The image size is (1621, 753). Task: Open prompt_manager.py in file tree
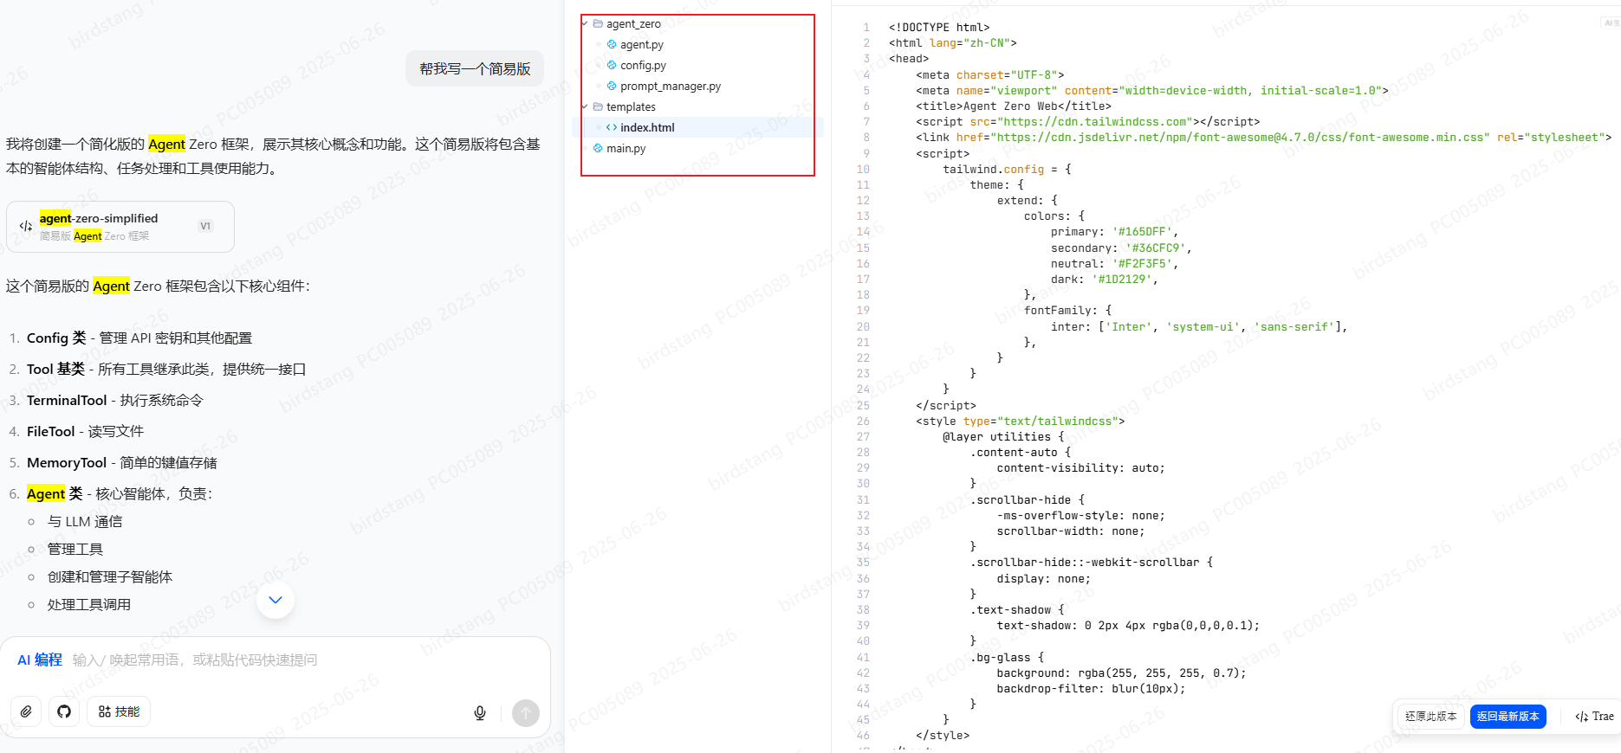tap(670, 87)
